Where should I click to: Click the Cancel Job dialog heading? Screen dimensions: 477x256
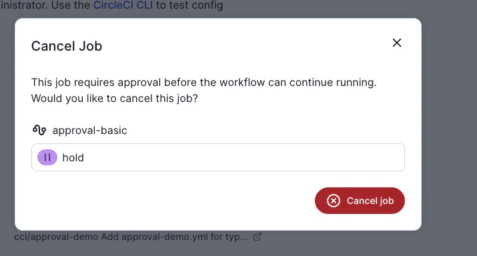pos(67,46)
